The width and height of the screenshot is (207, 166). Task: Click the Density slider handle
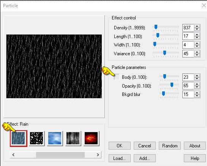156,27
